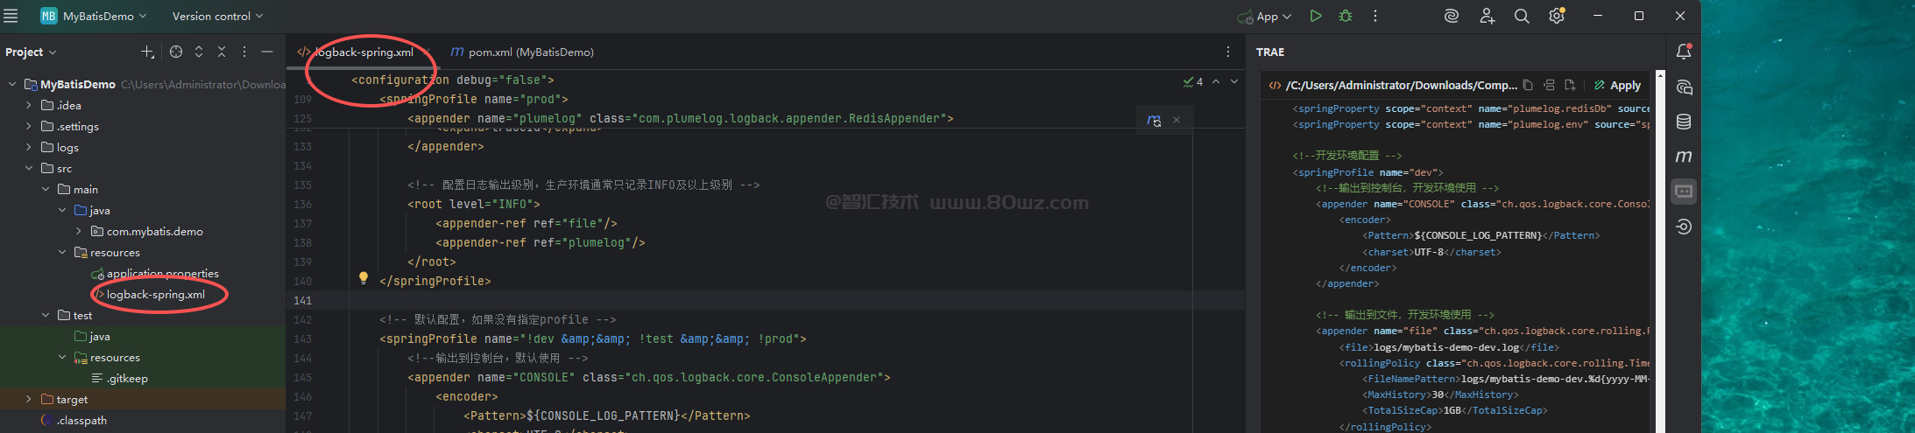Collapse the src folder
This screenshot has height=433, width=1915.
(29, 168)
